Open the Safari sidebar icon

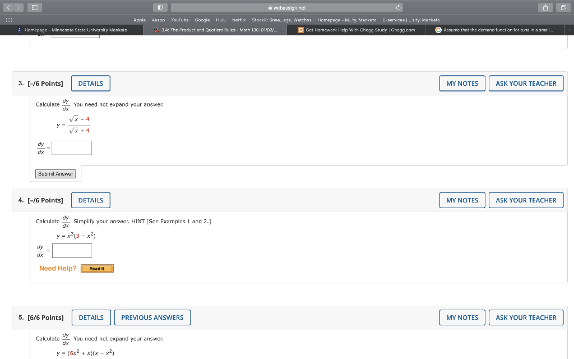(x=34, y=7)
